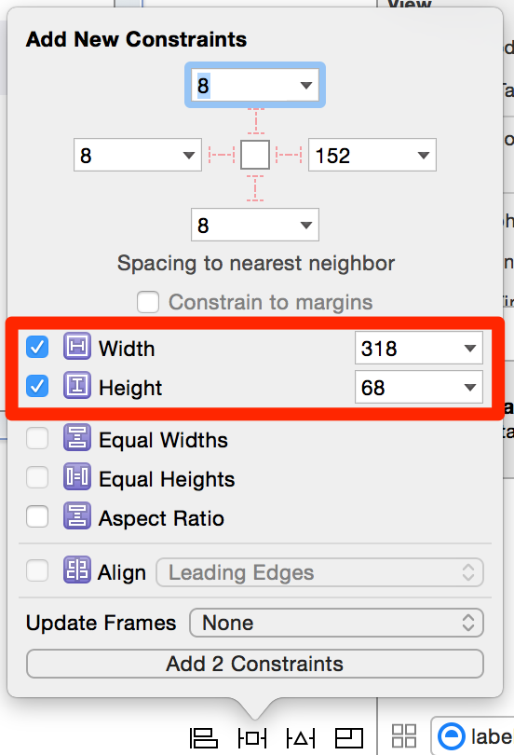Image resolution: width=514 pixels, height=755 pixels.
Task: Click the left spacing strut beside center square
Action: pyautogui.click(x=222, y=155)
